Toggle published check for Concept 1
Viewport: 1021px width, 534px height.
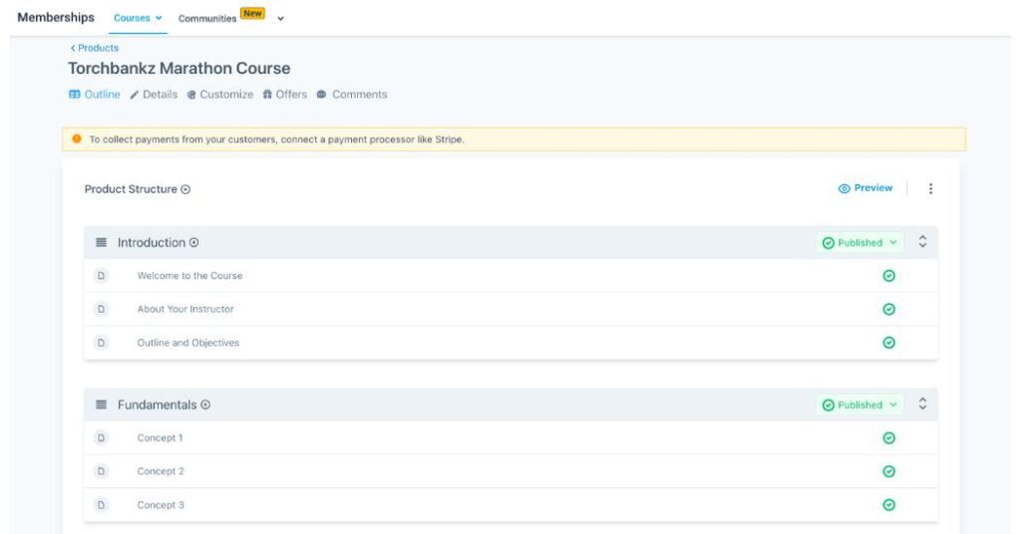coord(888,437)
